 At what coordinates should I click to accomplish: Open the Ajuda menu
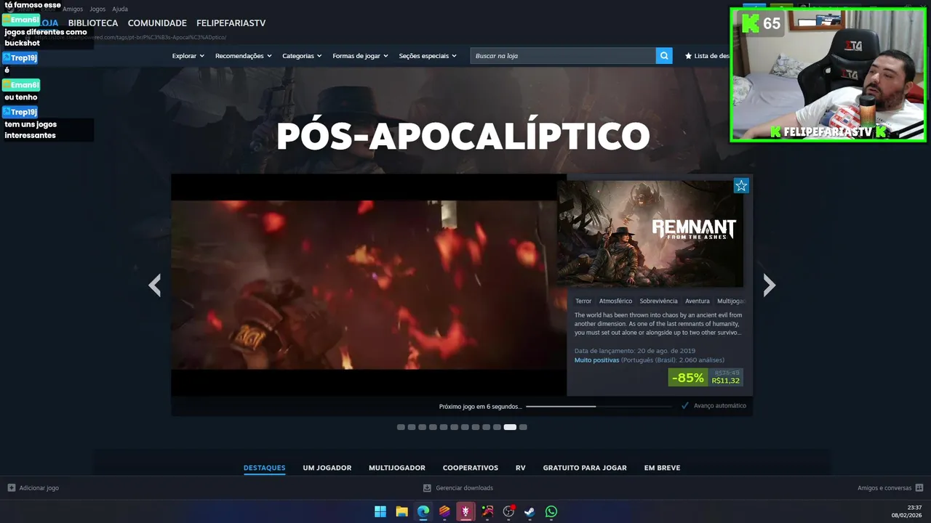tap(120, 9)
